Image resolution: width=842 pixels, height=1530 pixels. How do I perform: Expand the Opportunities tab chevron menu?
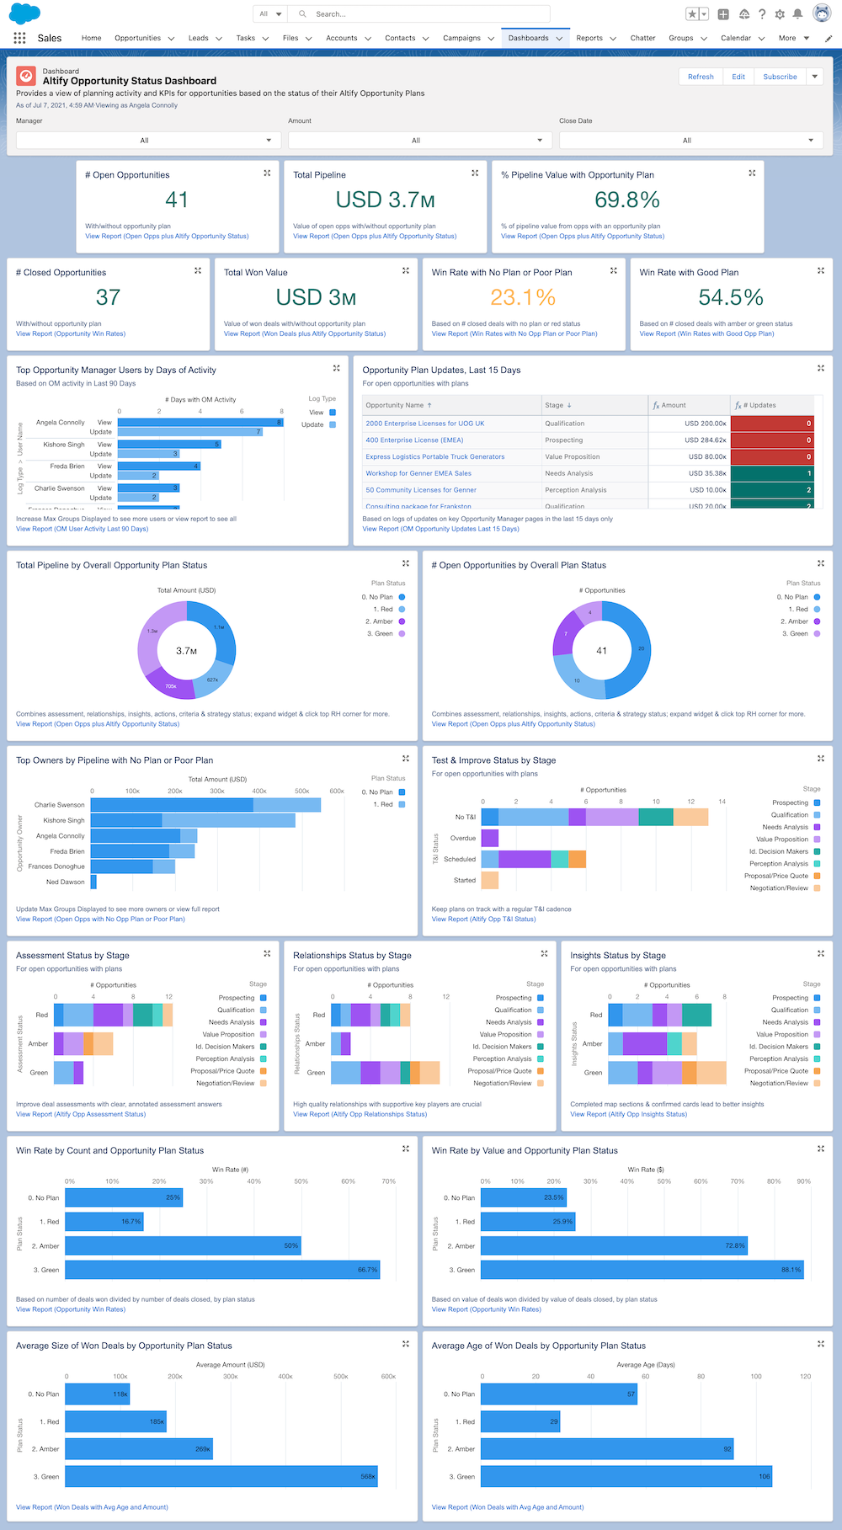pyautogui.click(x=172, y=39)
